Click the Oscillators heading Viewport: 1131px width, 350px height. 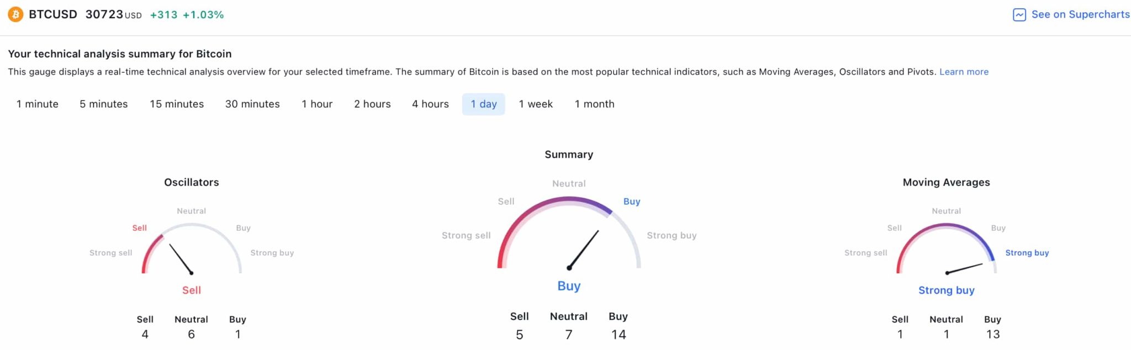[191, 182]
